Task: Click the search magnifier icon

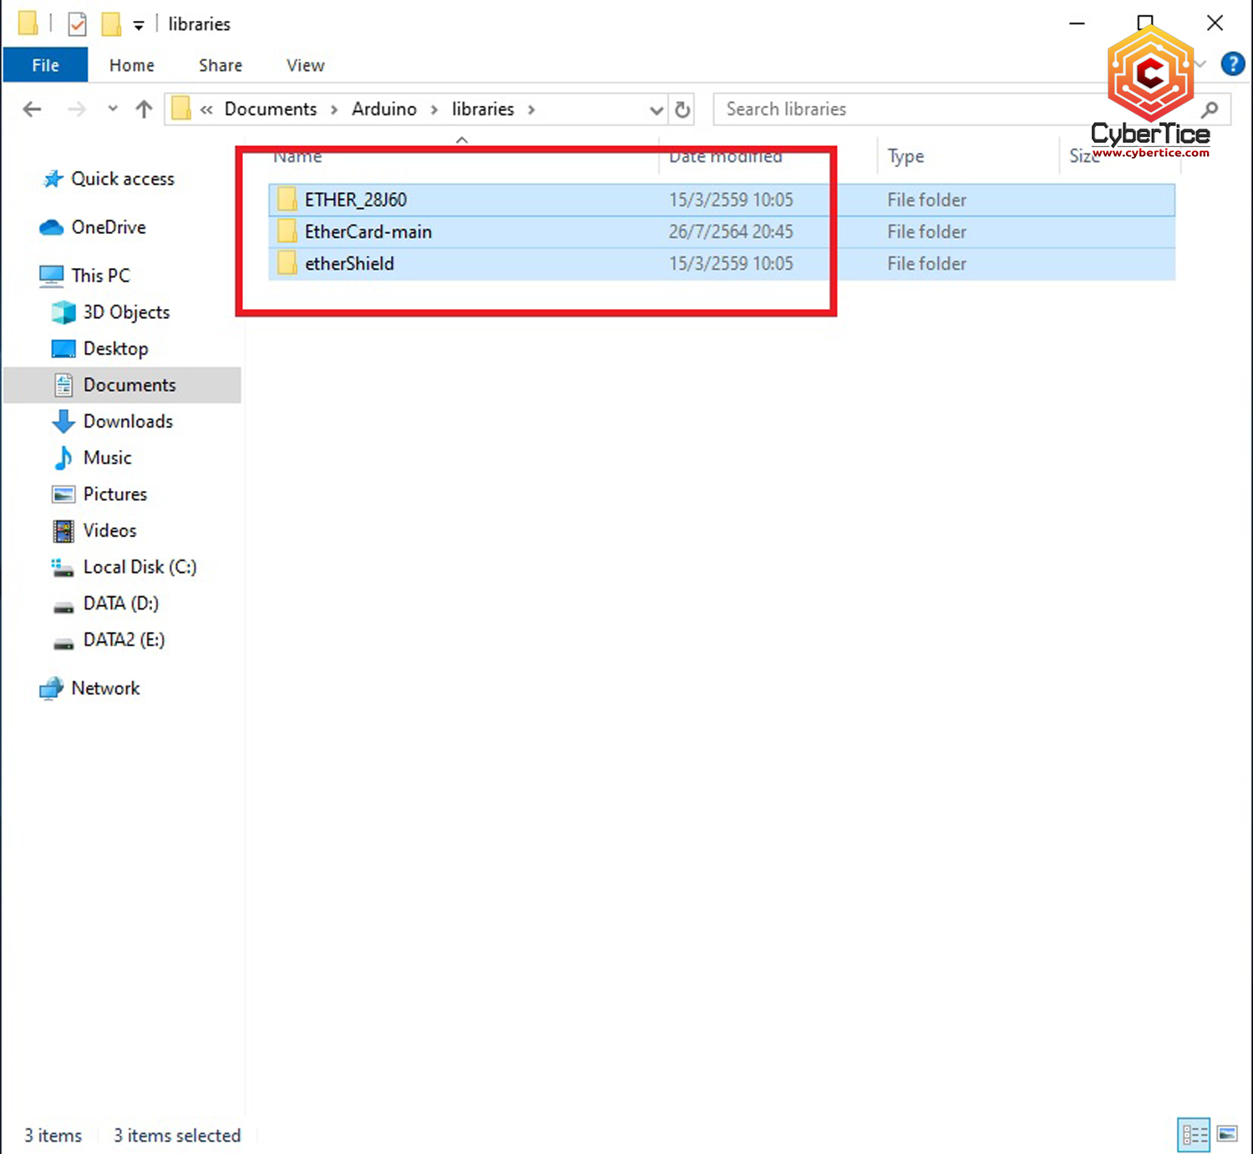Action: tap(1209, 109)
